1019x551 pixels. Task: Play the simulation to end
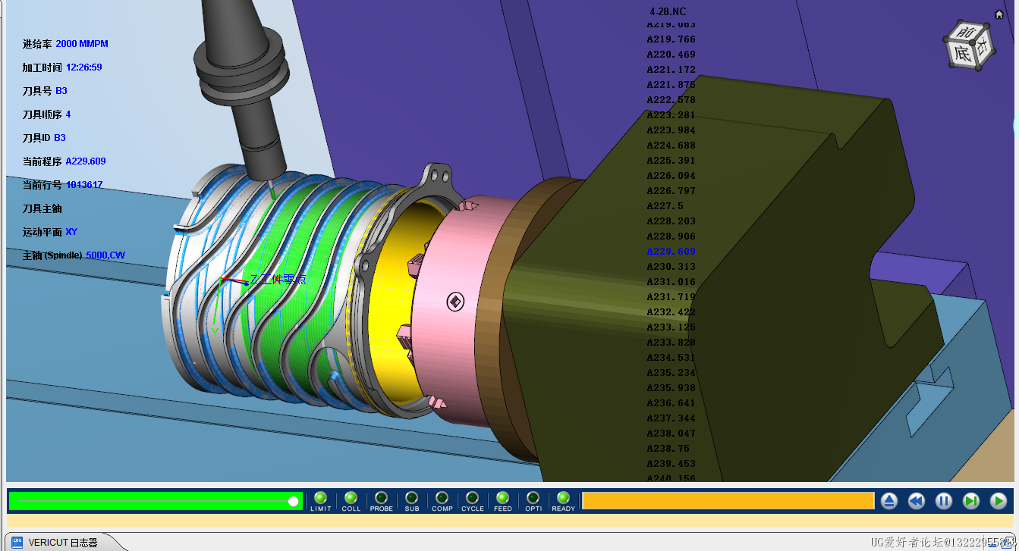pyautogui.click(x=999, y=501)
